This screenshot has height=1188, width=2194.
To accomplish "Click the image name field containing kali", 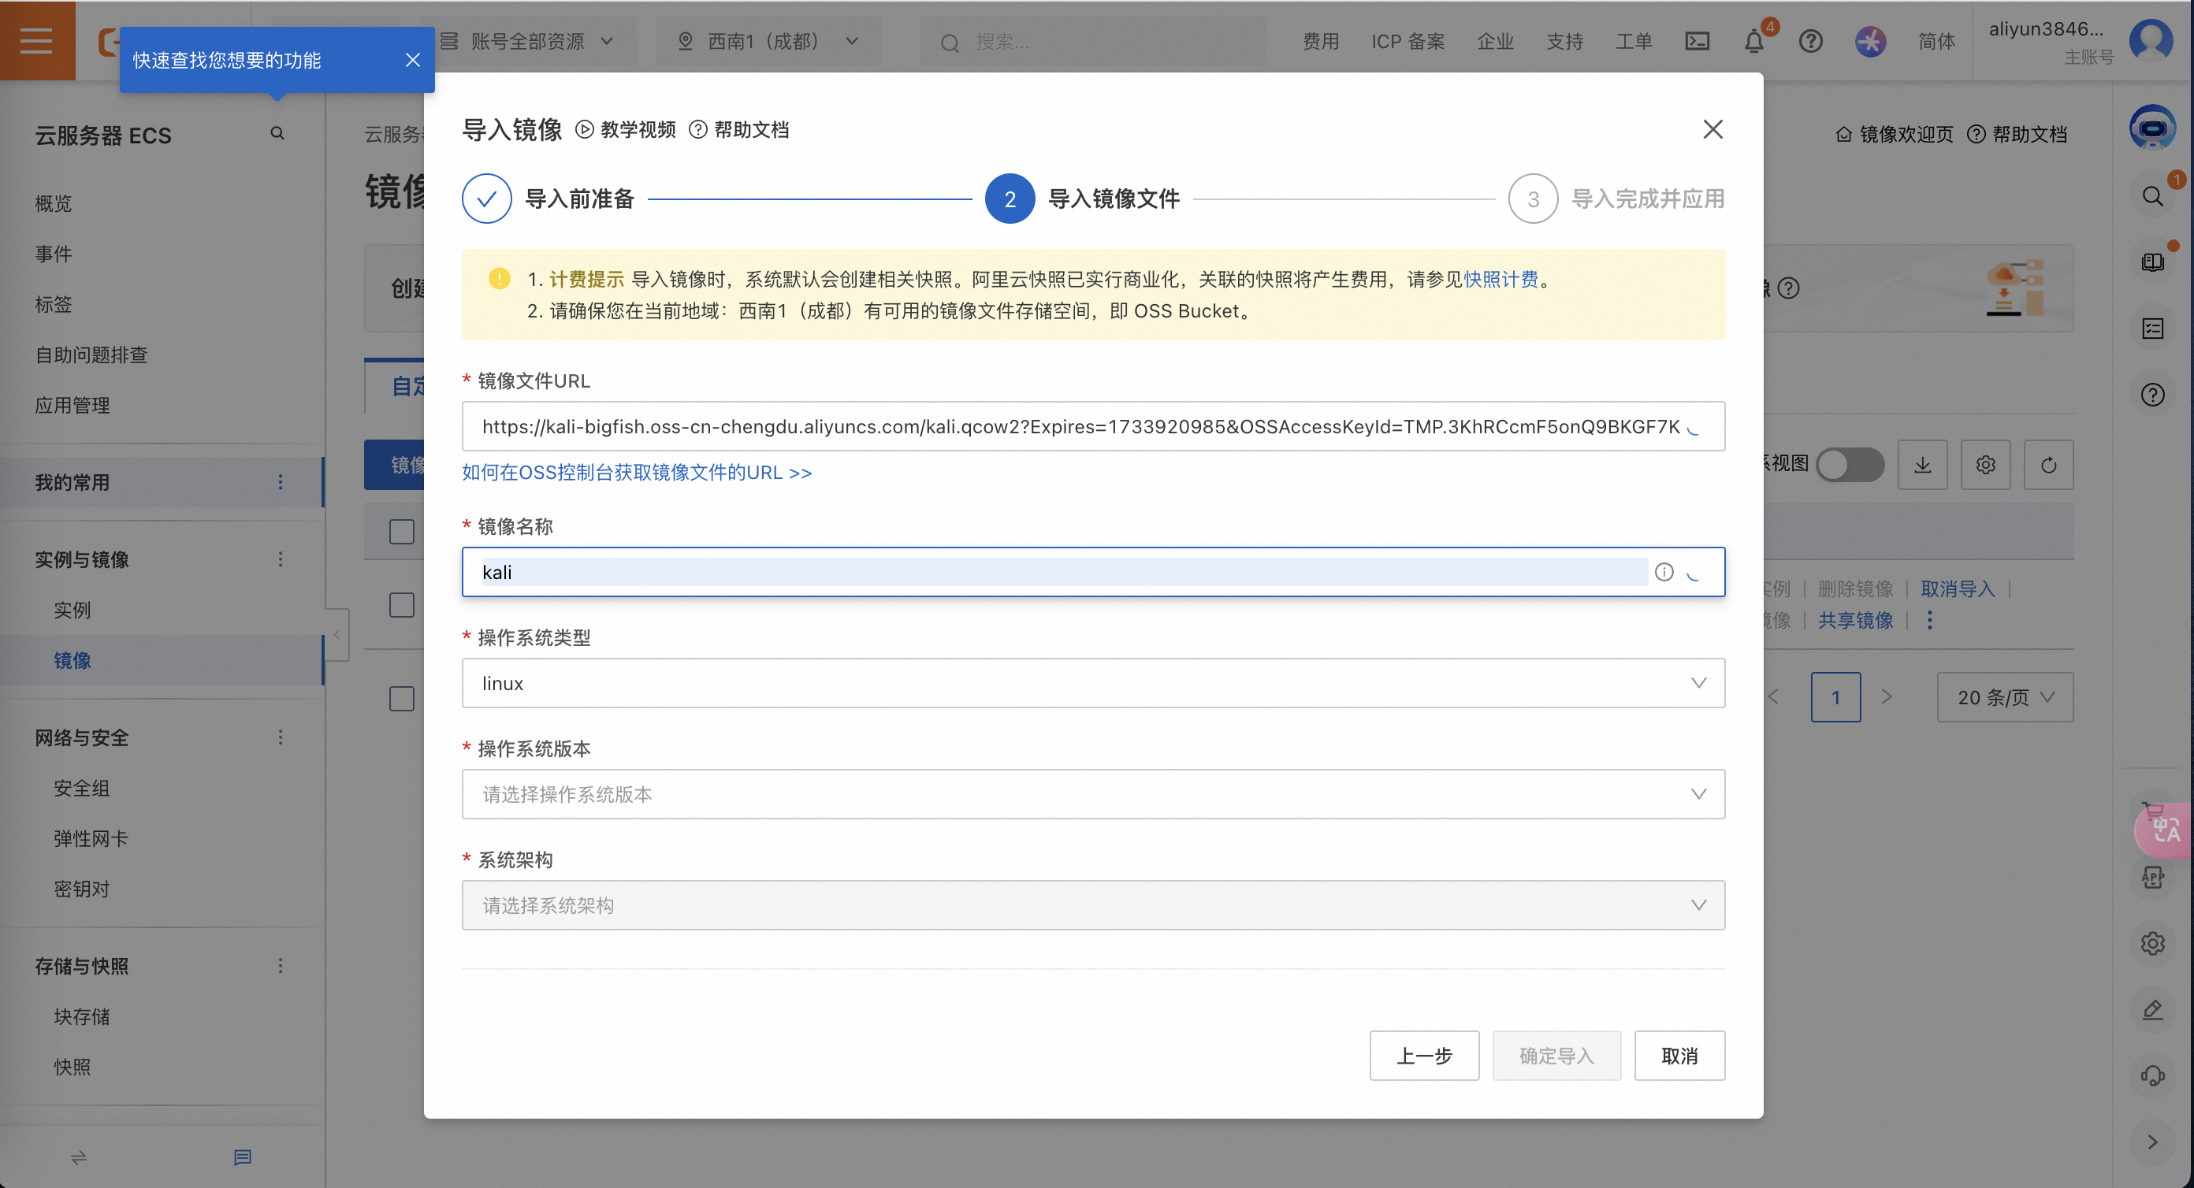I will [x=1094, y=572].
